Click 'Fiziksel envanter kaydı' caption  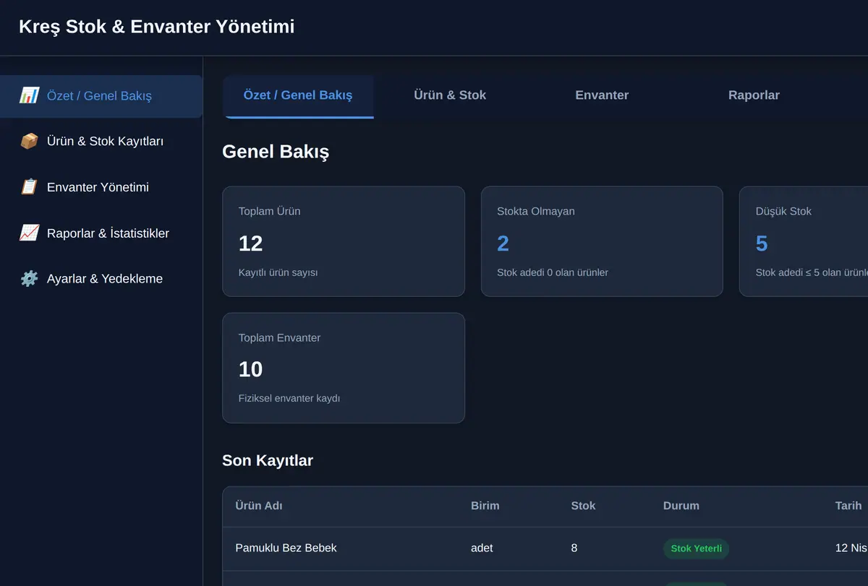tap(289, 398)
